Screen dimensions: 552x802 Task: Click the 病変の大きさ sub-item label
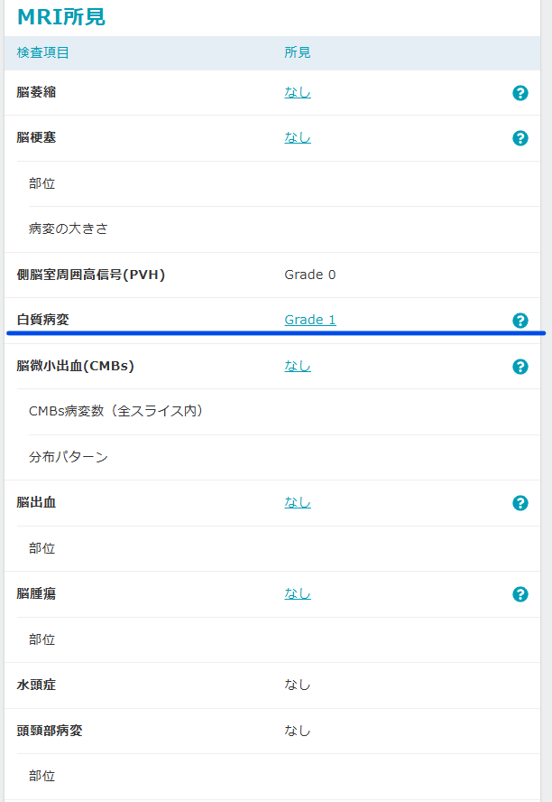pyautogui.click(x=69, y=228)
